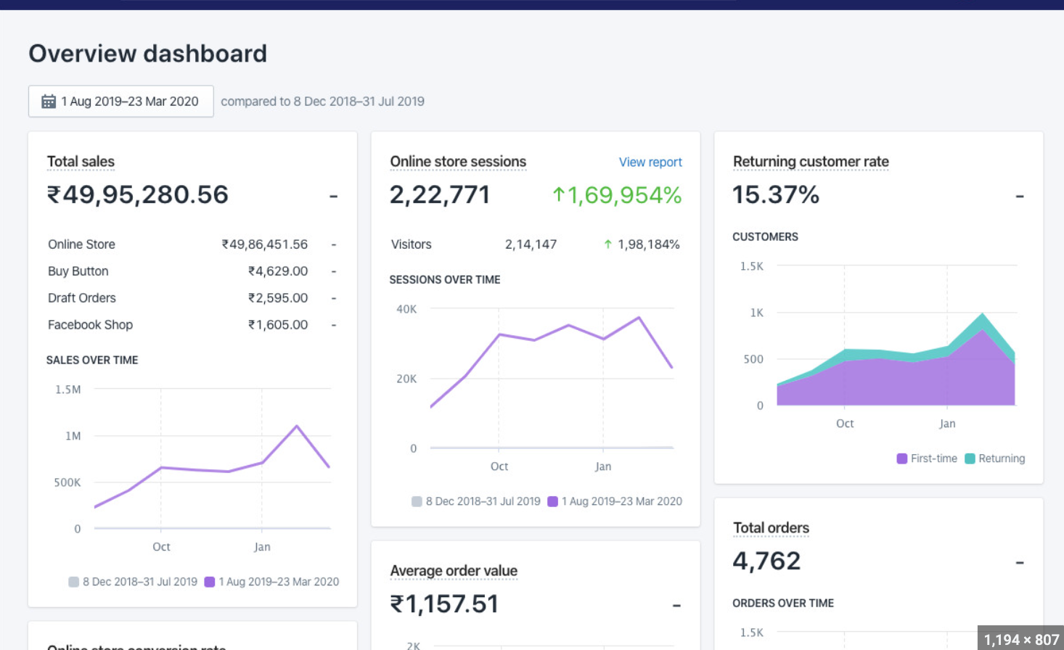
Task: Click the teal Returning legend swatch
Action: click(x=970, y=458)
